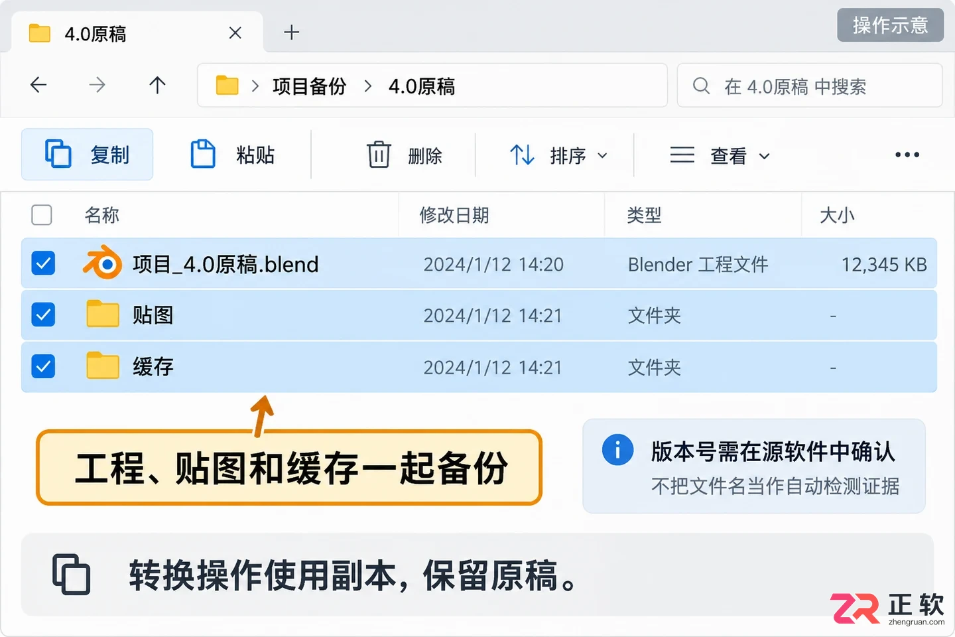This screenshot has width=955, height=637.
Task: Click the date 2024/1/12 14:20
Action: [x=493, y=265]
